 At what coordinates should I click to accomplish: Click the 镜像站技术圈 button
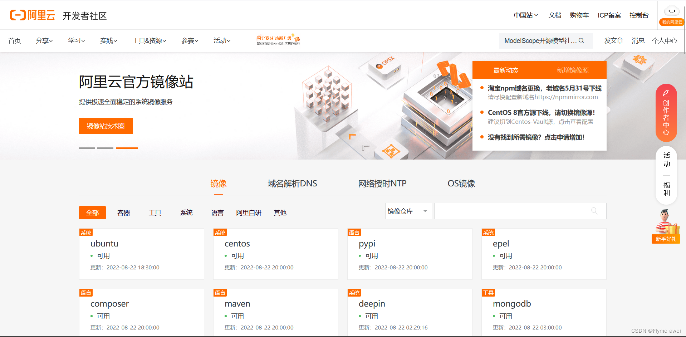click(x=106, y=126)
